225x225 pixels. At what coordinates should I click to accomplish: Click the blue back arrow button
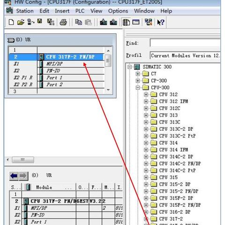14,176
